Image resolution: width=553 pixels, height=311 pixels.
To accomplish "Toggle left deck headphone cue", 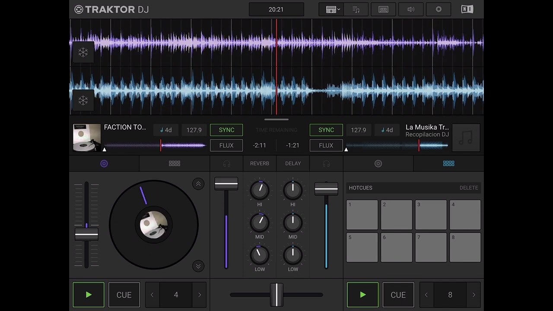I will tap(226, 164).
